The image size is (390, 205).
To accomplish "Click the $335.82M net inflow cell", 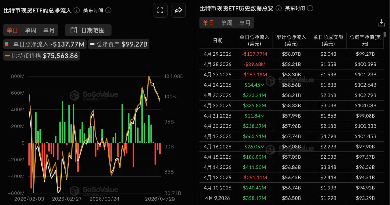I will pyautogui.click(x=254, y=105).
